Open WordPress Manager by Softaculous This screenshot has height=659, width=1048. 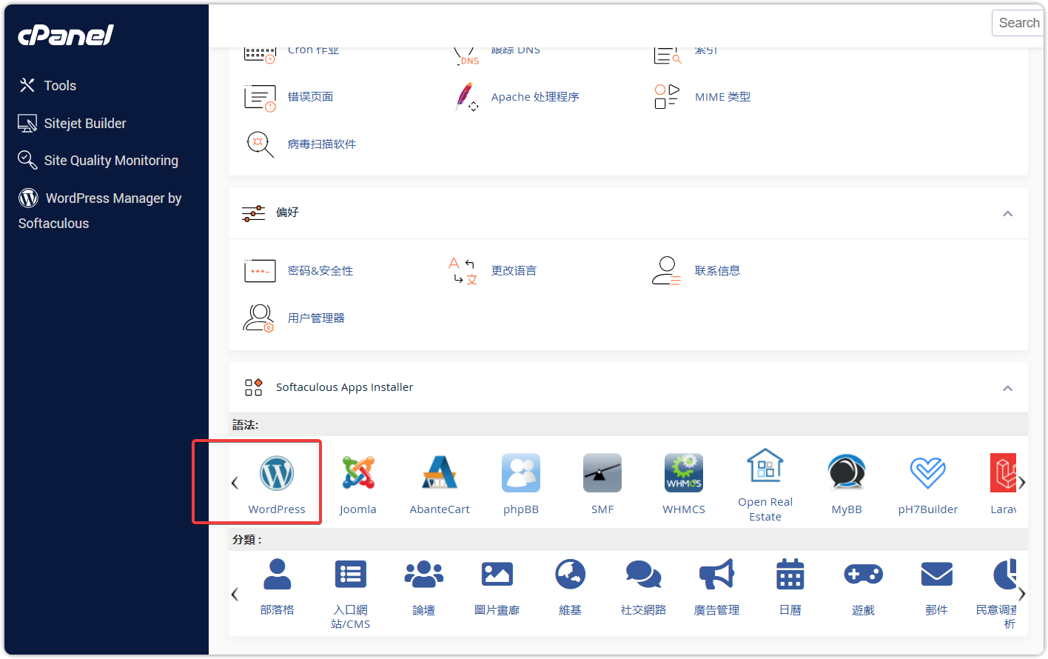[x=100, y=210]
